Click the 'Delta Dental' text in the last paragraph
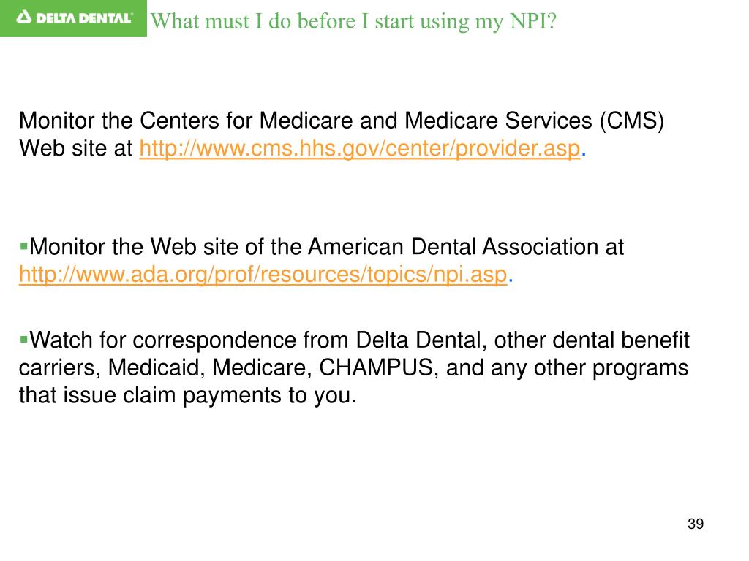Image resolution: width=749 pixels, height=561 pixels. click(x=421, y=340)
